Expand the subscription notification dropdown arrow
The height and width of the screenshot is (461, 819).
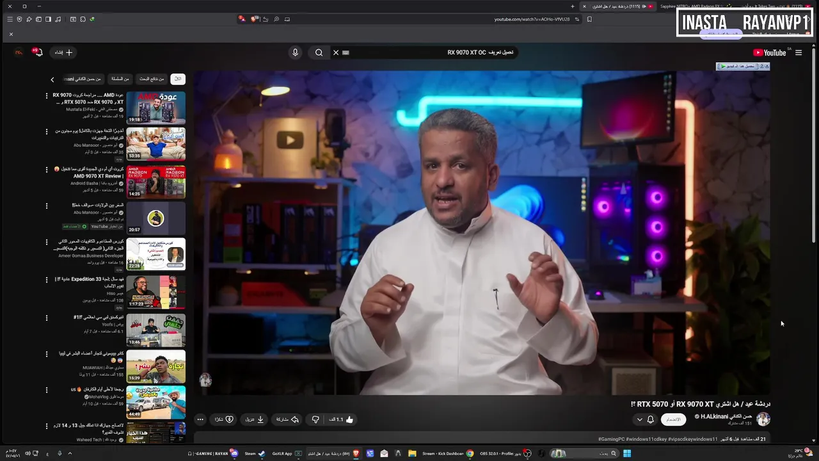pos(639,419)
